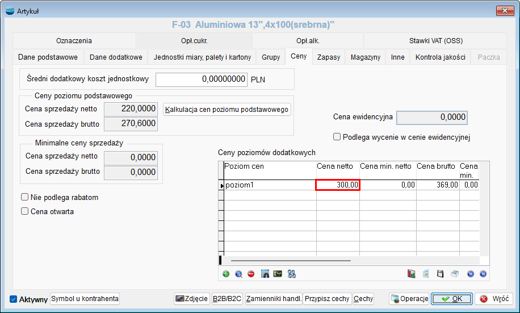The image size is (520, 313).
Task: Toggle Podlega wycenie w cenie ewidencyjnej
Action: pyautogui.click(x=337, y=137)
